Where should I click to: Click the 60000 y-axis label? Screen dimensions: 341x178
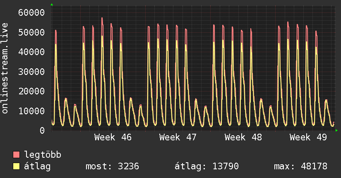tap(31, 12)
